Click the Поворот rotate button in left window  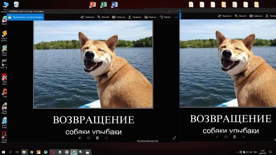[165, 17]
